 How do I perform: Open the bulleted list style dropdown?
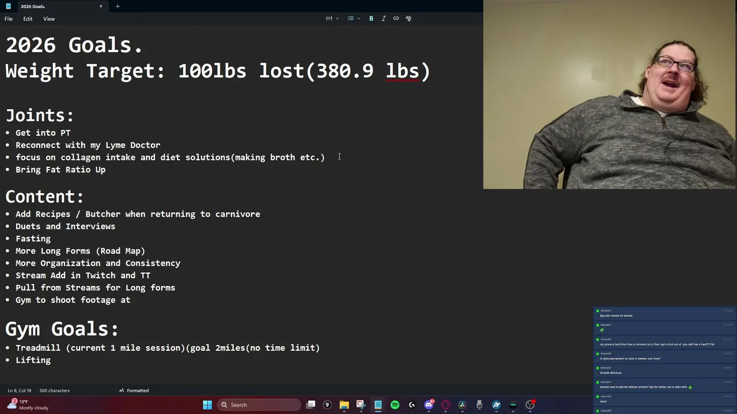pyautogui.click(x=354, y=18)
